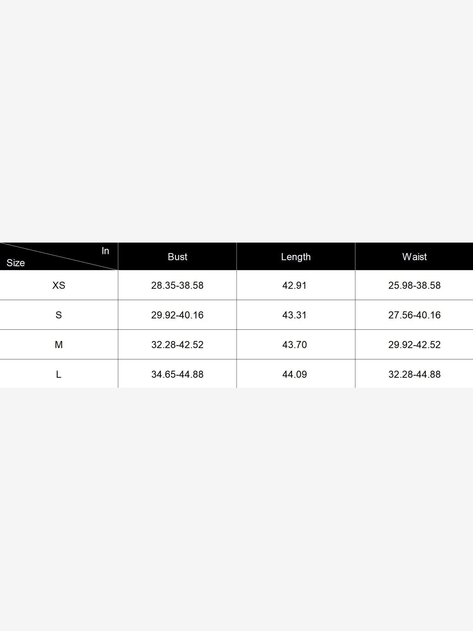Click XS bust value 28.35-38.58
The image size is (473, 631).
(177, 285)
